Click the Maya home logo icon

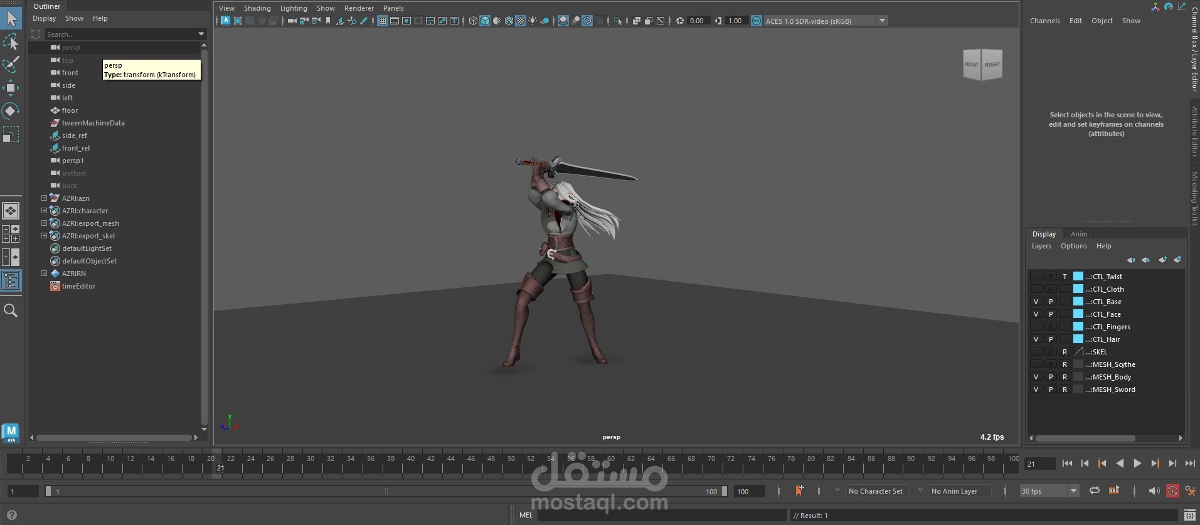pos(11,433)
